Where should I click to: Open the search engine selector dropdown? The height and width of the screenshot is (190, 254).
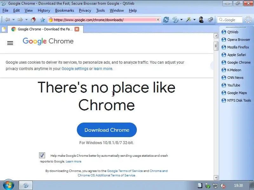coord(221,20)
